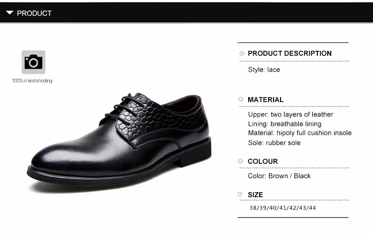Click the bullet icon beside COLOUR
Image resolution: width=373 pixels, height=234 pixels.
[240, 161]
